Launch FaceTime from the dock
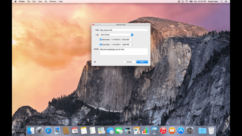This screenshot has width=242, height=136. pyautogui.click(x=119, y=131)
